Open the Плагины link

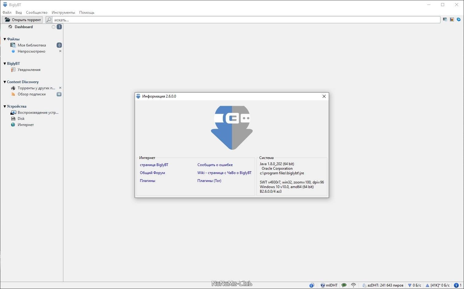[148, 181]
